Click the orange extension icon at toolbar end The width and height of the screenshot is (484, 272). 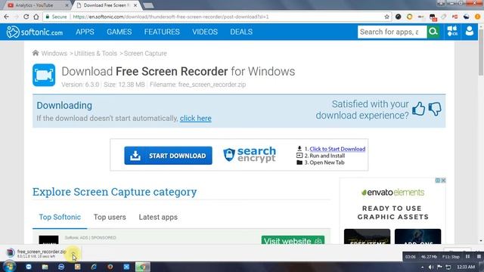(477, 17)
